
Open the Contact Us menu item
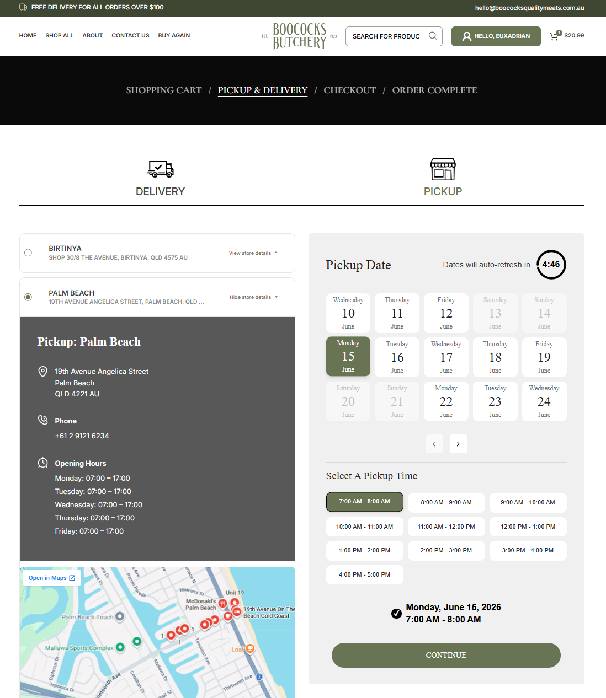(130, 35)
